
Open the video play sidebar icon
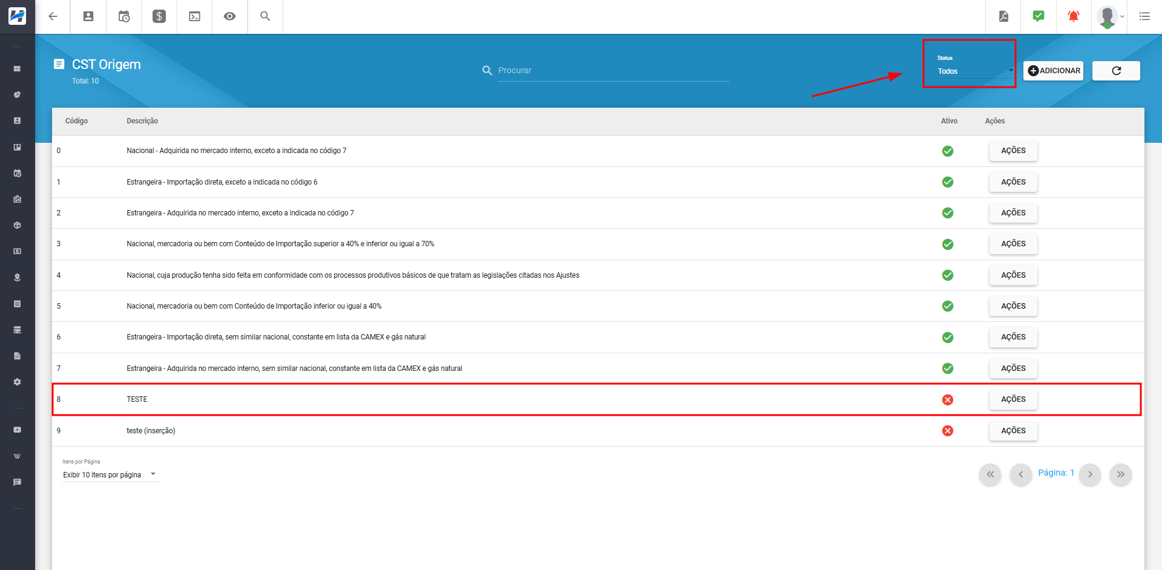click(x=17, y=430)
